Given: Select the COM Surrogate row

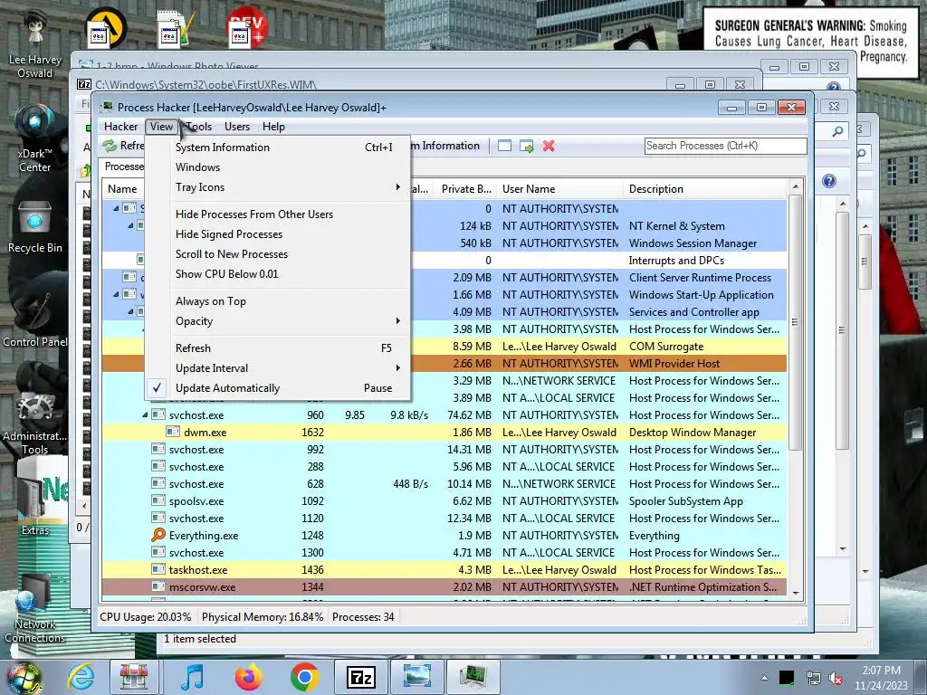Looking at the screenshot, I should [x=444, y=347].
